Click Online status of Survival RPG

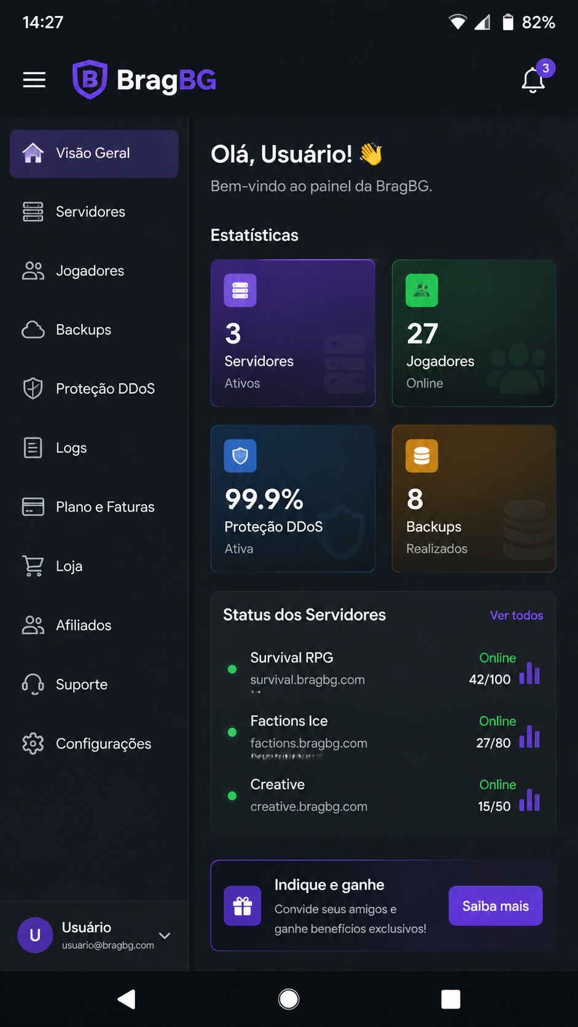click(x=498, y=658)
